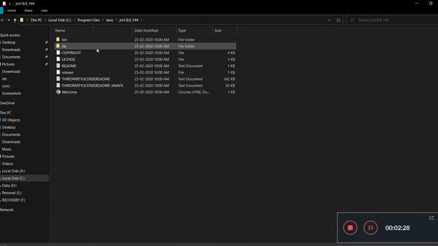
Task: Select the THIRDPARTYLICENSEREADME-JAVAFX file icon
Action: [x=58, y=85]
